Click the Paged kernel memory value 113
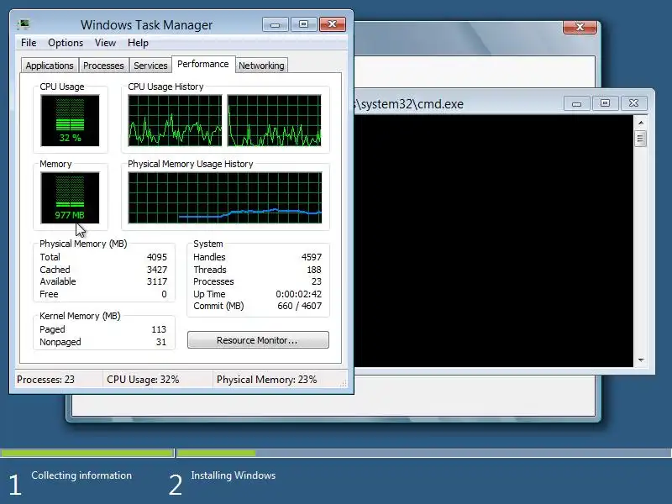672x504 pixels. point(159,329)
